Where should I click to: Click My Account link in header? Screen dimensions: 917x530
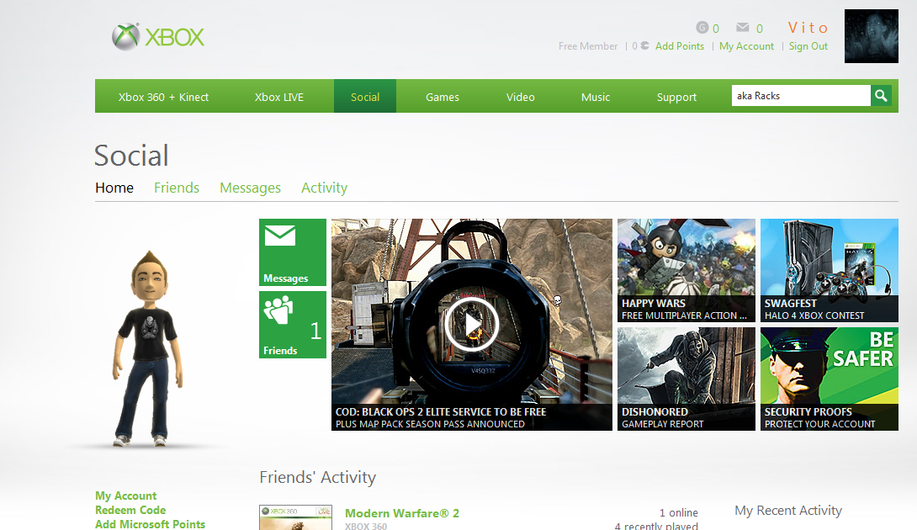pyautogui.click(x=746, y=46)
